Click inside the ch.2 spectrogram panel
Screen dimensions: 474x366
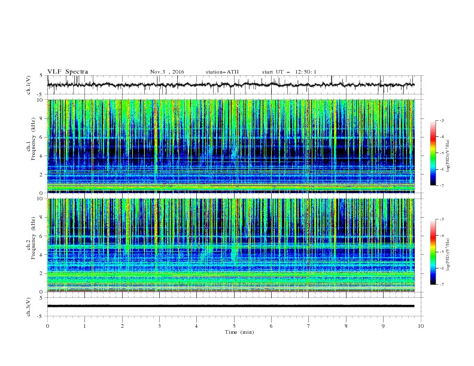tap(230, 245)
